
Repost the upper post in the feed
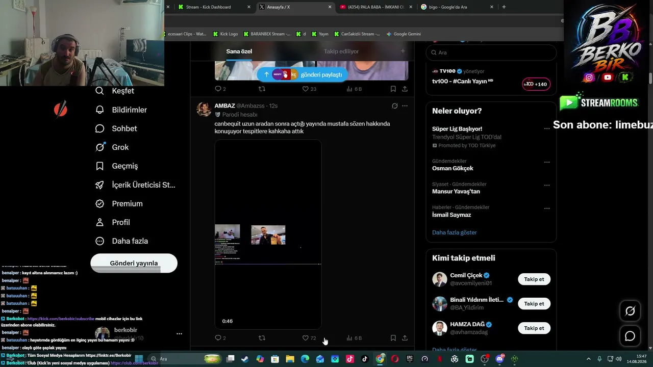(262, 89)
